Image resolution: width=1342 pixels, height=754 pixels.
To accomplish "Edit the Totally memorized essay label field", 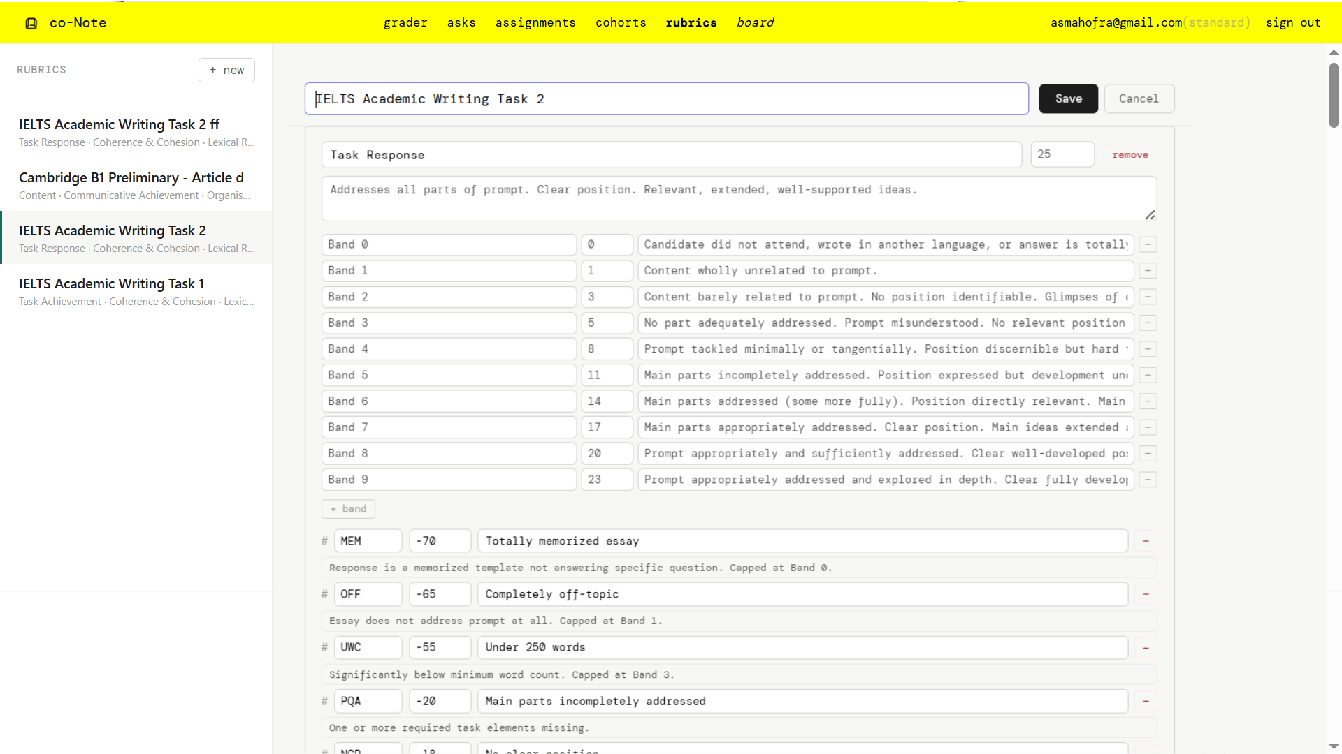I will (x=802, y=541).
